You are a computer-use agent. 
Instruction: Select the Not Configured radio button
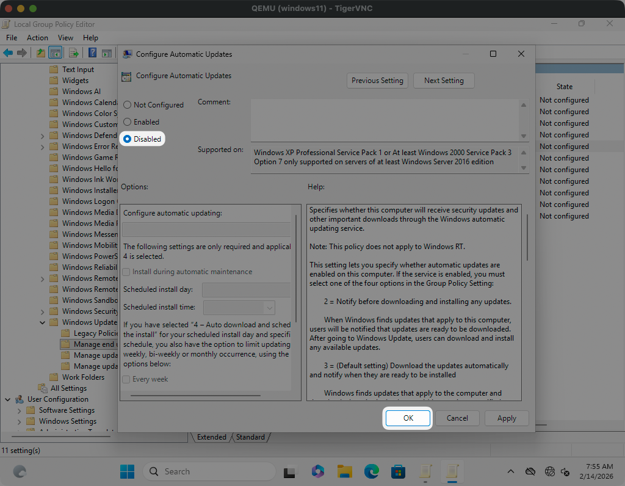pyautogui.click(x=128, y=105)
